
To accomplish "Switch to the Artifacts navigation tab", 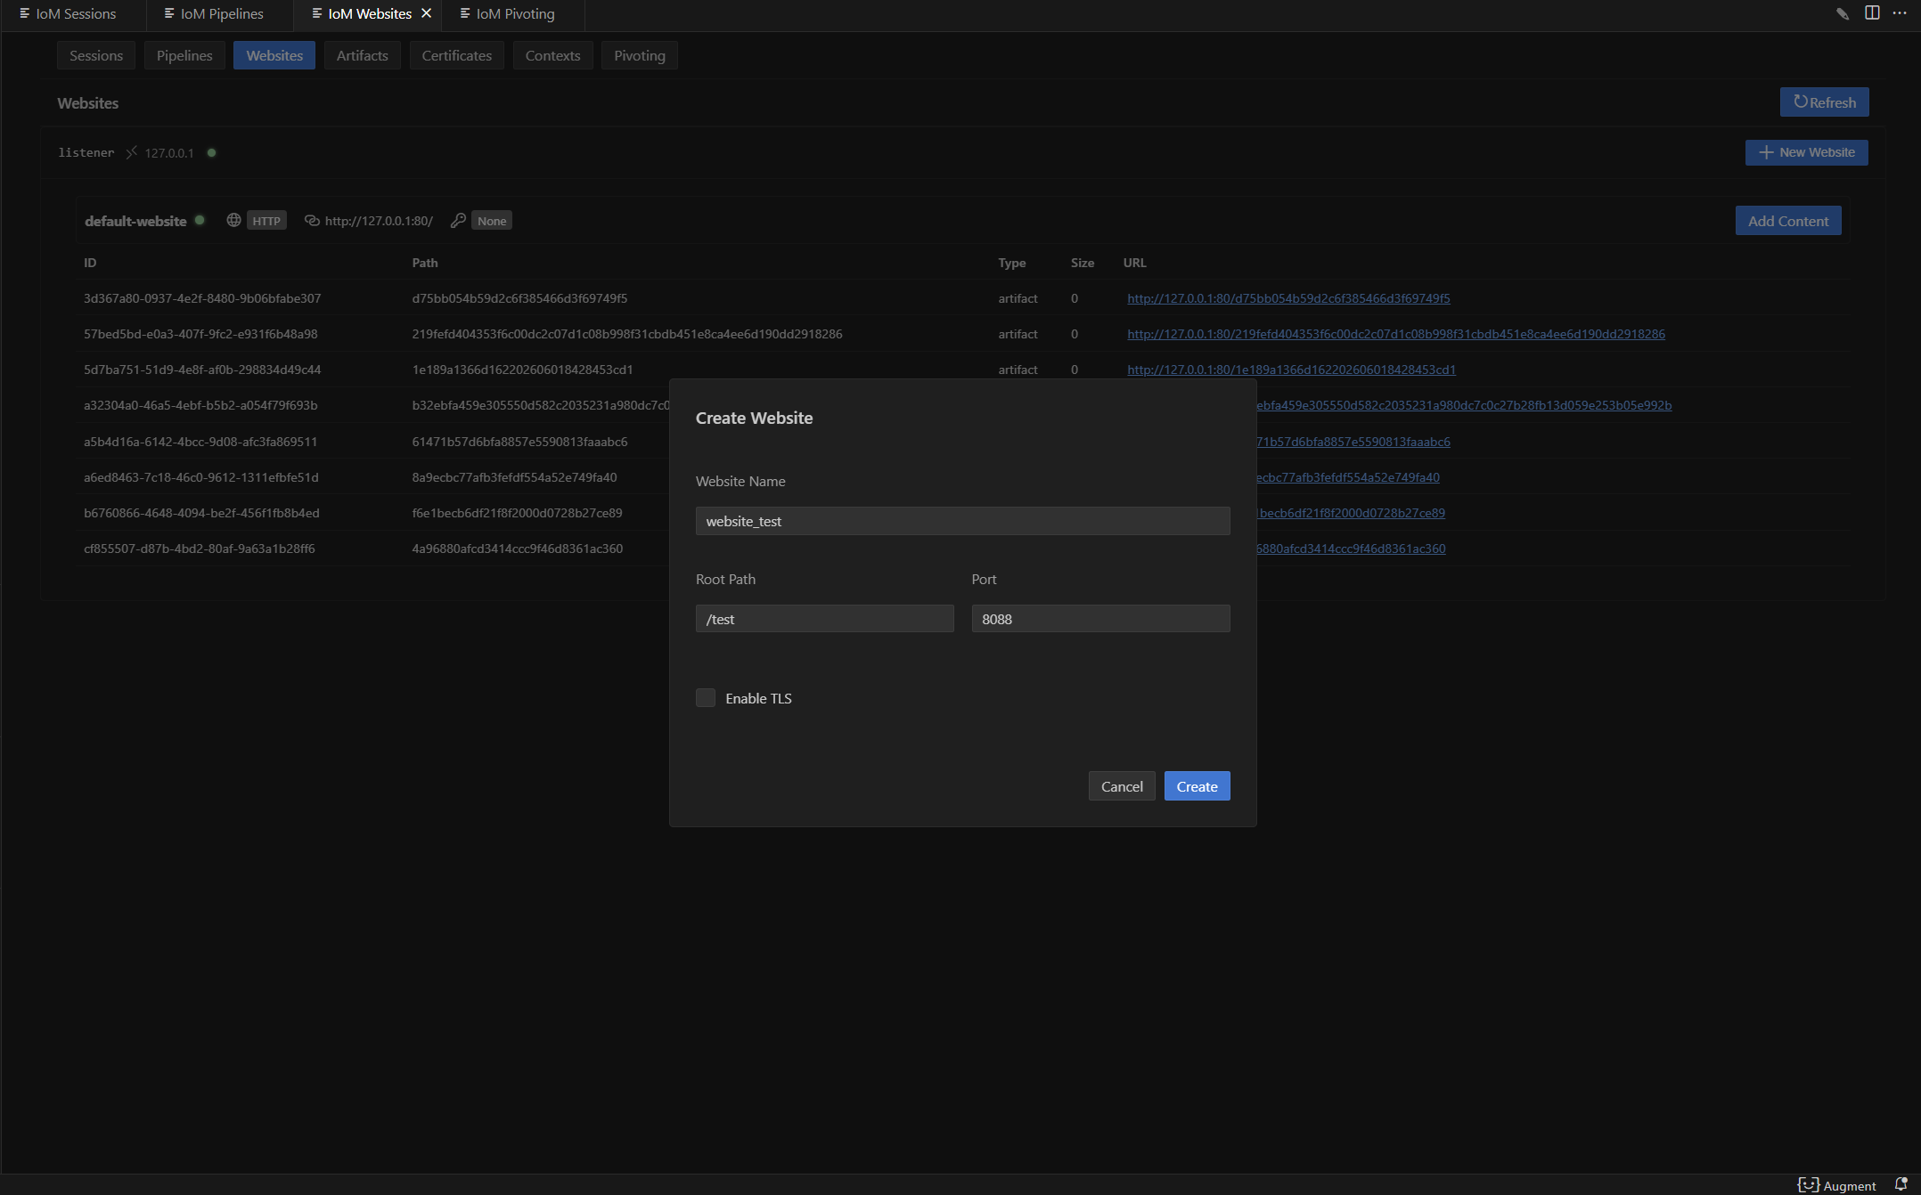I will pyautogui.click(x=363, y=55).
